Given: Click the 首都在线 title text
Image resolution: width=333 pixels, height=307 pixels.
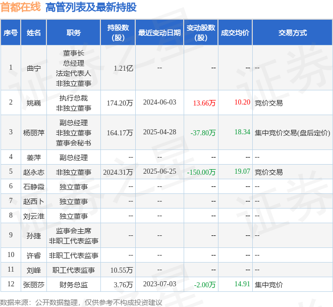Looking at the screenshot, I should tap(21, 7).
